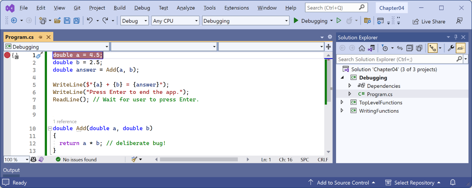Open the editor zoom 100 % dropdown
The height and width of the screenshot is (188, 472).
pyautogui.click(x=16, y=160)
